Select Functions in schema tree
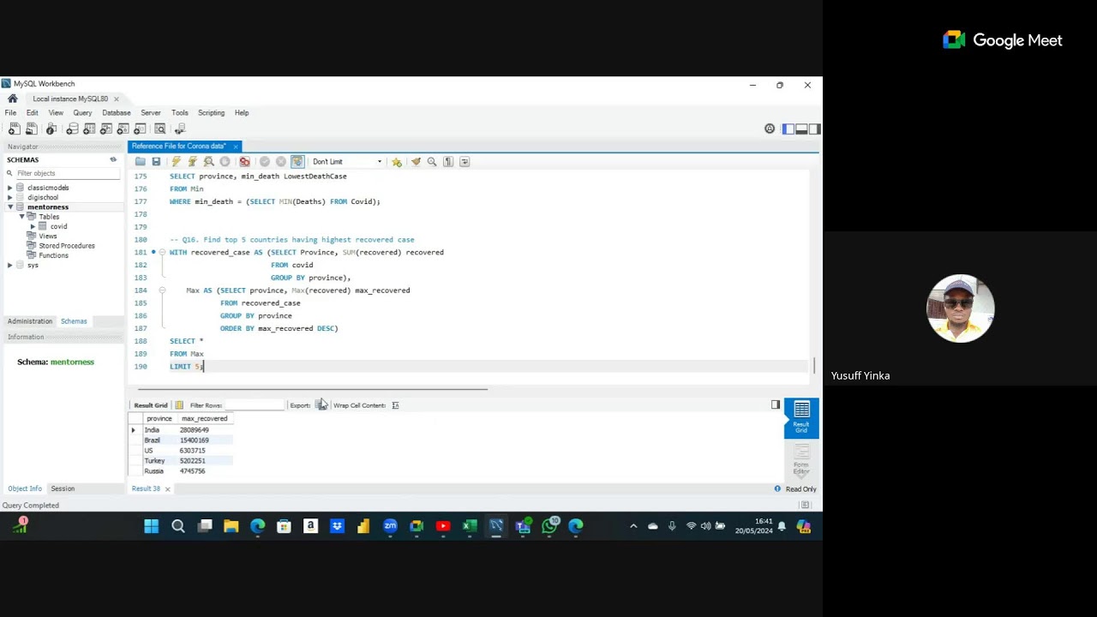Screen dimensions: 1097x617 pos(53,255)
